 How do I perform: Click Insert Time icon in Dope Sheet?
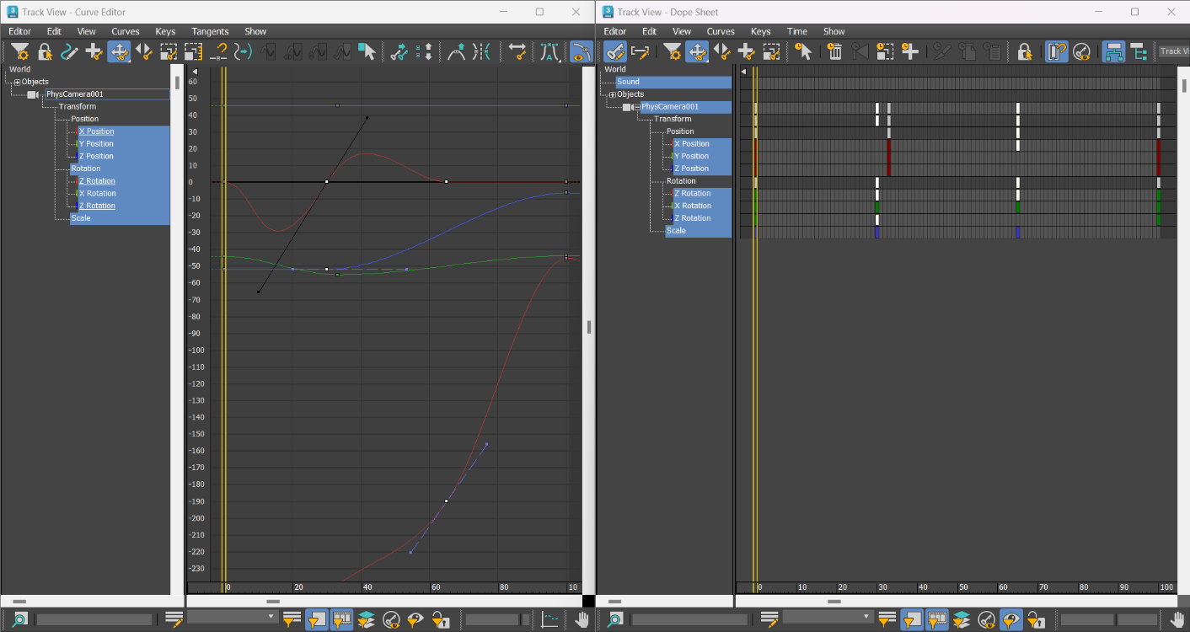click(909, 51)
